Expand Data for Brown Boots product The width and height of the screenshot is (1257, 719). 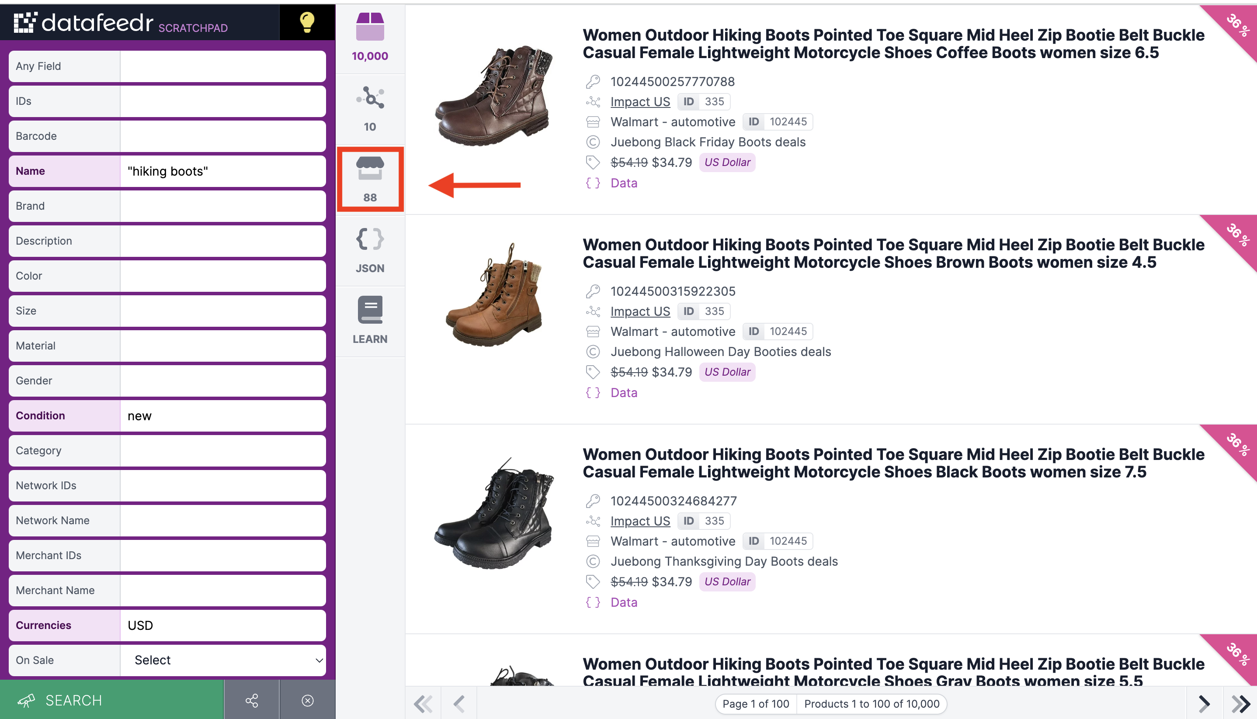pos(624,393)
